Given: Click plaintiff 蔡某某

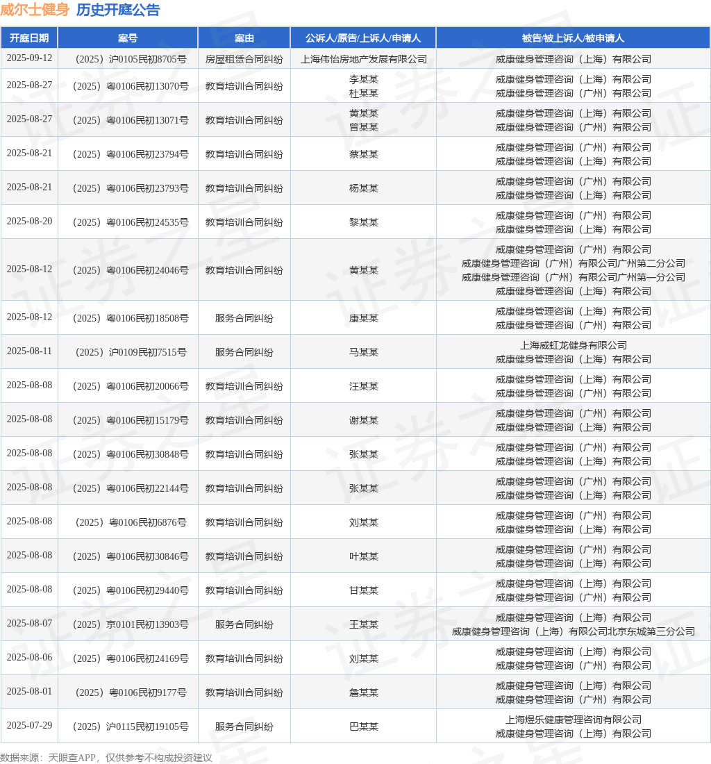Looking at the screenshot, I should (x=363, y=154).
